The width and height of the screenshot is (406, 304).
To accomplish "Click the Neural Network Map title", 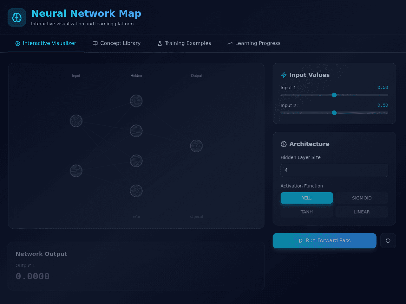I will (x=86, y=14).
